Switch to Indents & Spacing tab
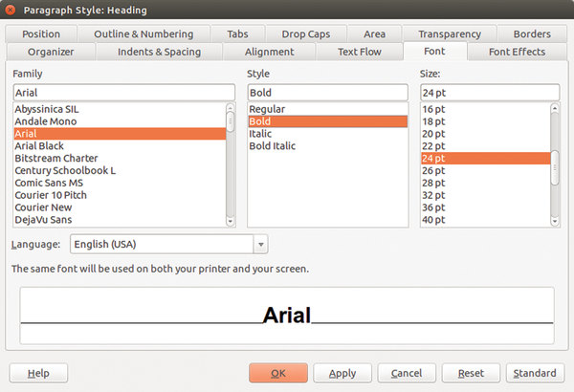The image size is (574, 392). pos(159,52)
